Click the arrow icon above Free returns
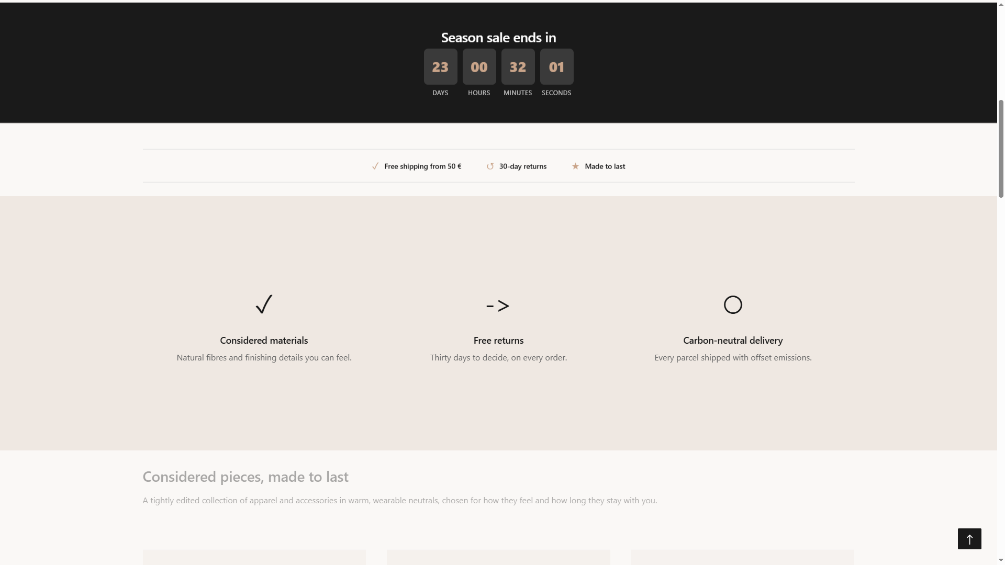This screenshot has height=565, width=1005. (498, 306)
